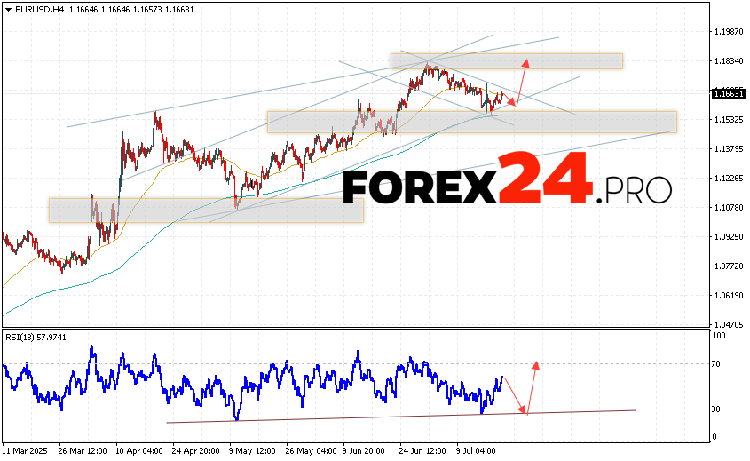750x461 pixels.
Task: Click the 1.12265 price axis label
Action: pyautogui.click(x=728, y=178)
